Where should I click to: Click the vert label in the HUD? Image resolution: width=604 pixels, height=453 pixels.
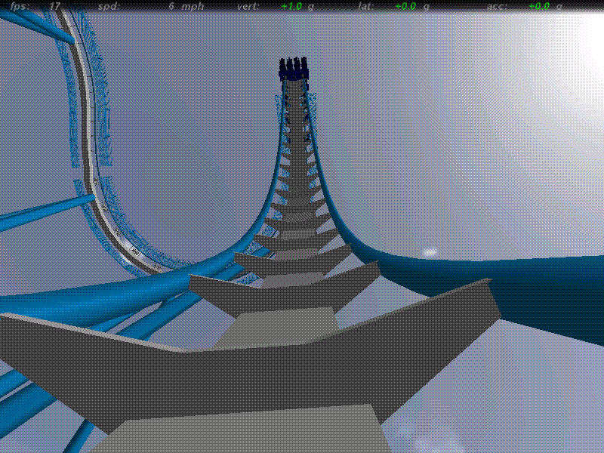point(248,7)
